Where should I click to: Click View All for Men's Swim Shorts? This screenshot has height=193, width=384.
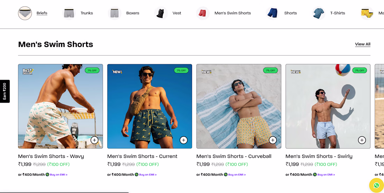363,44
